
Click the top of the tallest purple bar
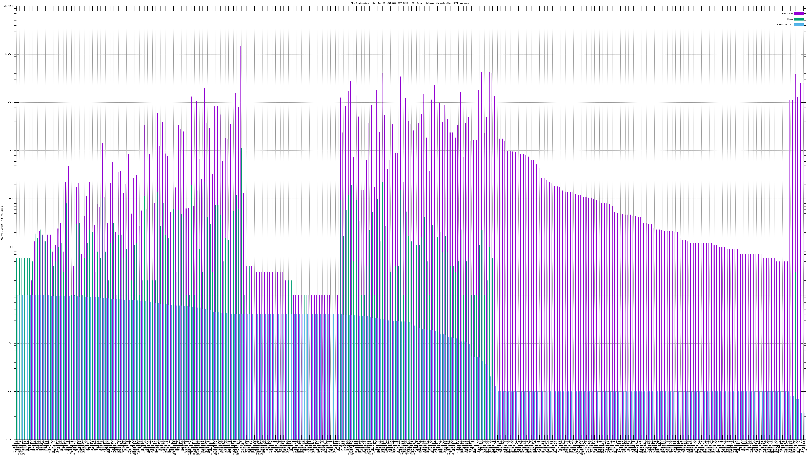(x=241, y=47)
